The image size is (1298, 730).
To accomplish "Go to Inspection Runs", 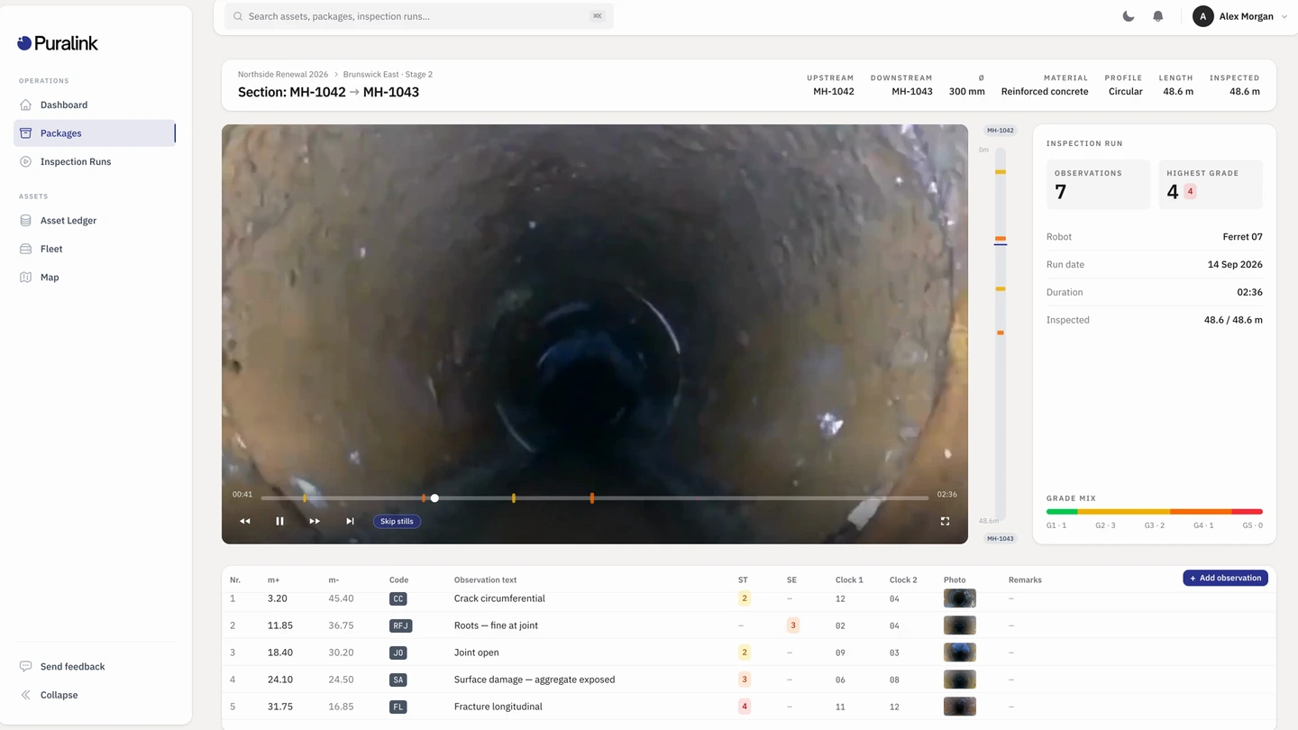I will click(x=95, y=161).
